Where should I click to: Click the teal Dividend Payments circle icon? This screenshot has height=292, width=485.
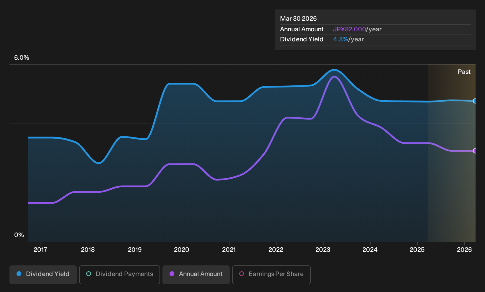coord(89,274)
